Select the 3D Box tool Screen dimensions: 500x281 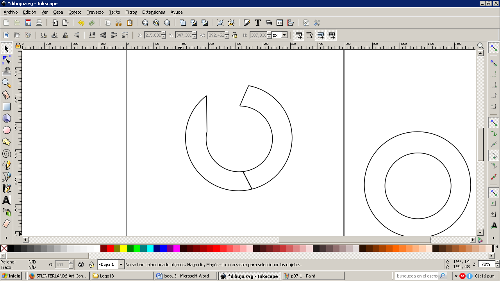[6, 118]
